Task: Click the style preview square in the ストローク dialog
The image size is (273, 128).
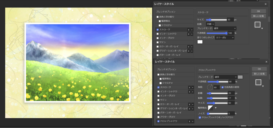Action: coord(257,25)
